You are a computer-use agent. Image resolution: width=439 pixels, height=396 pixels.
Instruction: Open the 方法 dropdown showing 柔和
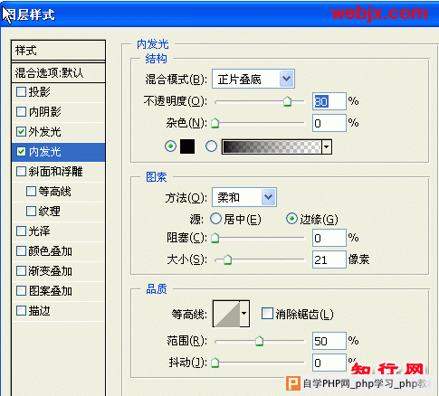point(244,197)
